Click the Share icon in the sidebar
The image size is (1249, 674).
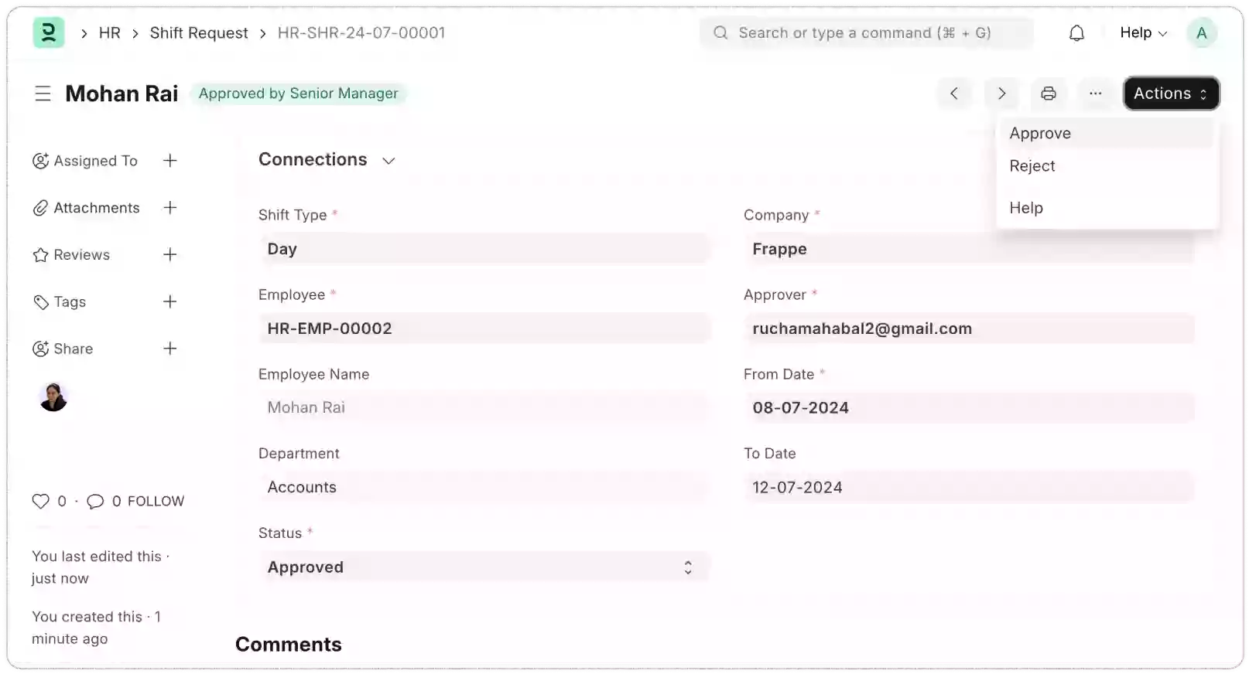[41, 349]
